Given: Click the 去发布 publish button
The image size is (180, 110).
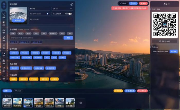Looking at the screenshot, I should pos(143,3).
